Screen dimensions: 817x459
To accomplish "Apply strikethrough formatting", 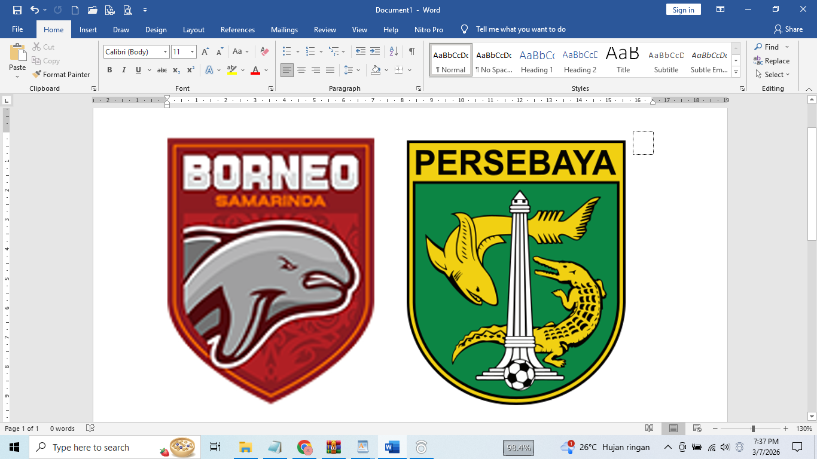I will click(162, 70).
